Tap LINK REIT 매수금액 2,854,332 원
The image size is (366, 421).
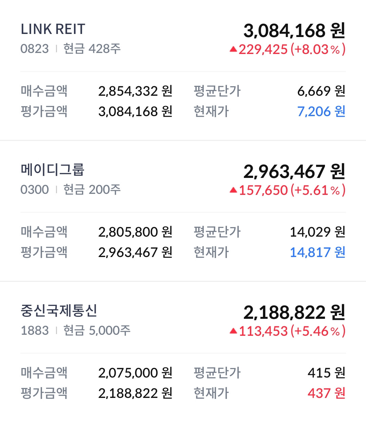coord(135,91)
